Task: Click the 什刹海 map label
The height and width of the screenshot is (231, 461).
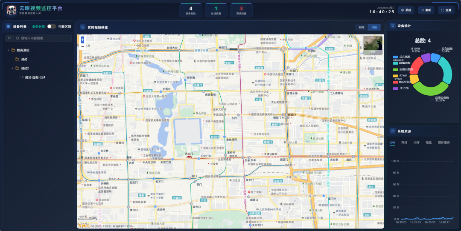Action: pos(190,78)
